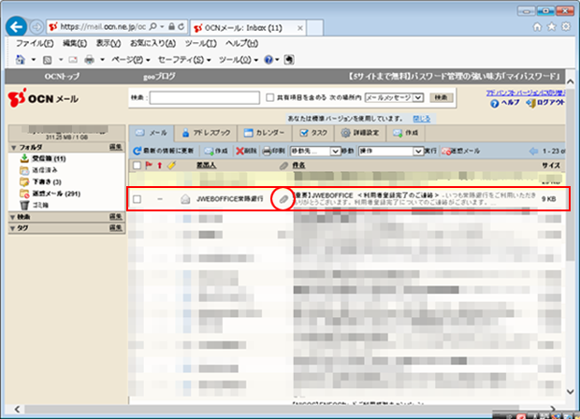This screenshot has width=580, height=419.
Task: Expand the 検索 section in the sidebar
Action: click(14, 217)
